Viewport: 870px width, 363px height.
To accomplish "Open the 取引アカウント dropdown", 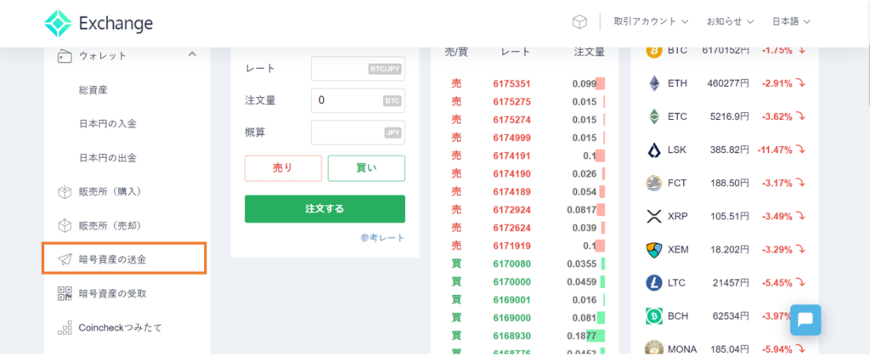I will coord(651,21).
